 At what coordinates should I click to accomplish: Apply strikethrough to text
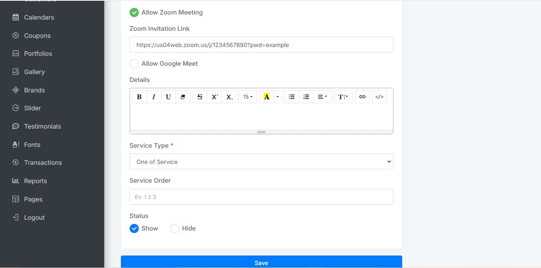[x=200, y=97]
